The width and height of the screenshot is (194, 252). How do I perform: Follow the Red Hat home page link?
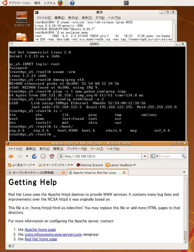coord(41,239)
